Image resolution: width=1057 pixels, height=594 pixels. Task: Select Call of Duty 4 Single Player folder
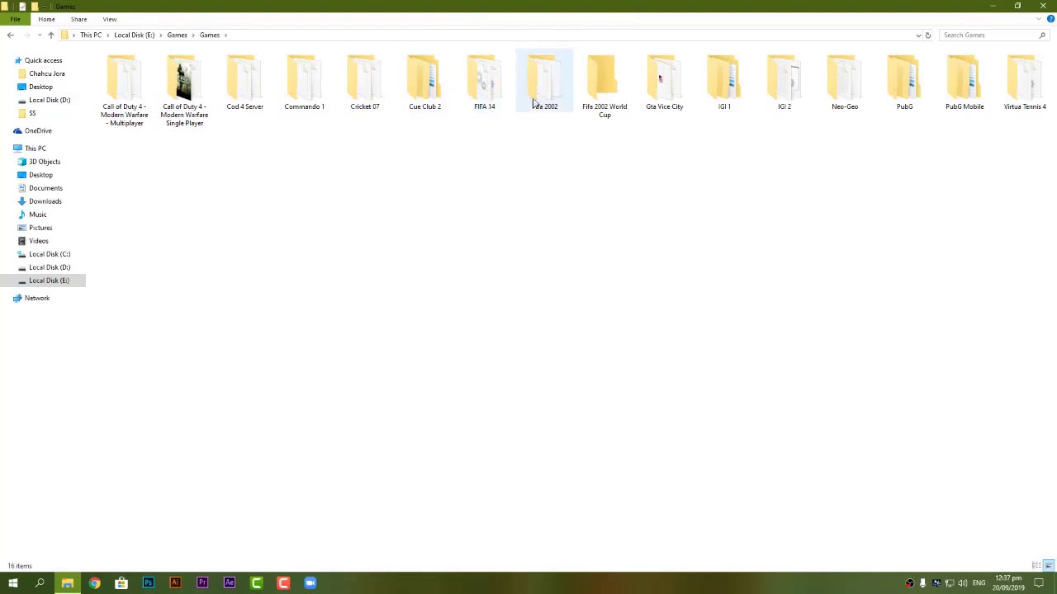(184, 91)
